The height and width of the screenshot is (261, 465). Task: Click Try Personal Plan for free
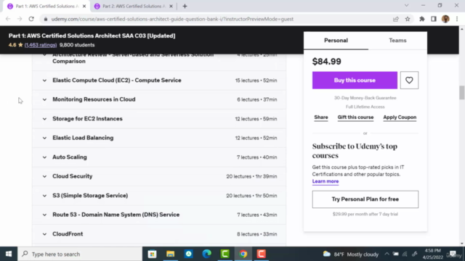[365, 199]
